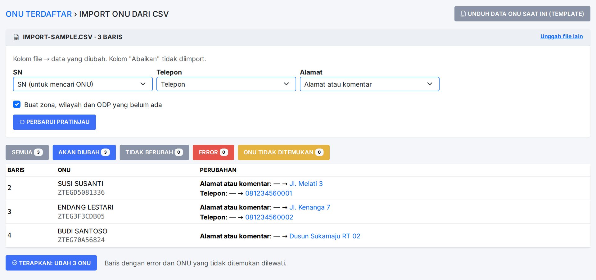Image resolution: width=596 pixels, height=280 pixels.
Task: Click the Budi Santoso serial ZTEG70A56824
Action: [x=81, y=240]
